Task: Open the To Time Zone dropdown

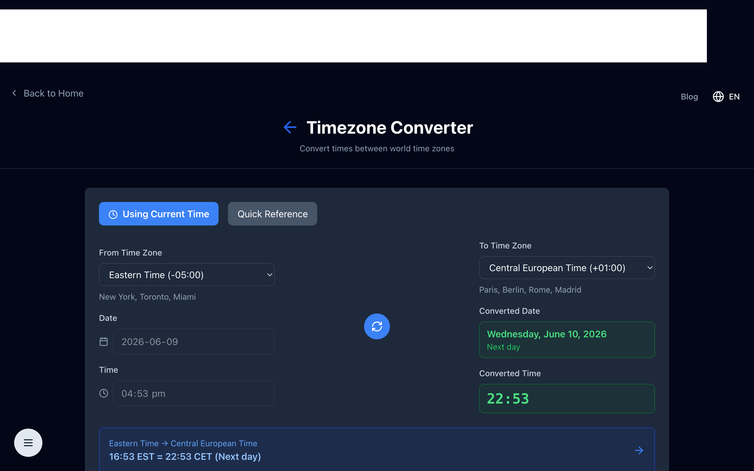Action: (x=567, y=268)
